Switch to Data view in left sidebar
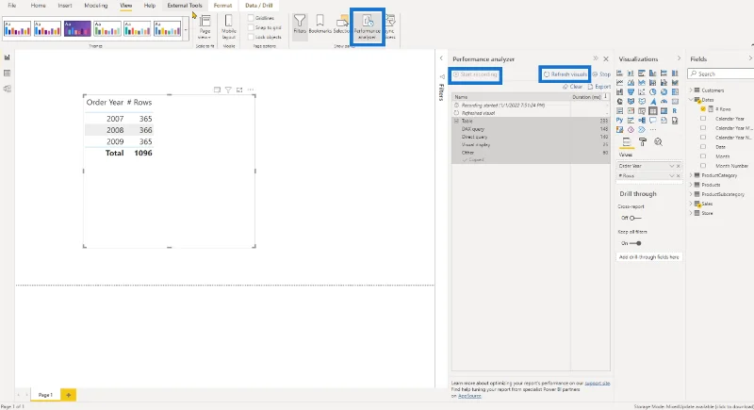The width and height of the screenshot is (754, 410). point(8,74)
